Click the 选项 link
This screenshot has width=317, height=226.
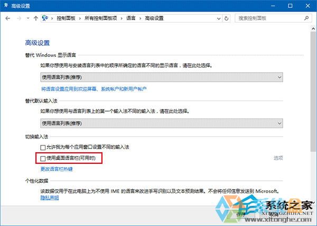tap(278, 158)
